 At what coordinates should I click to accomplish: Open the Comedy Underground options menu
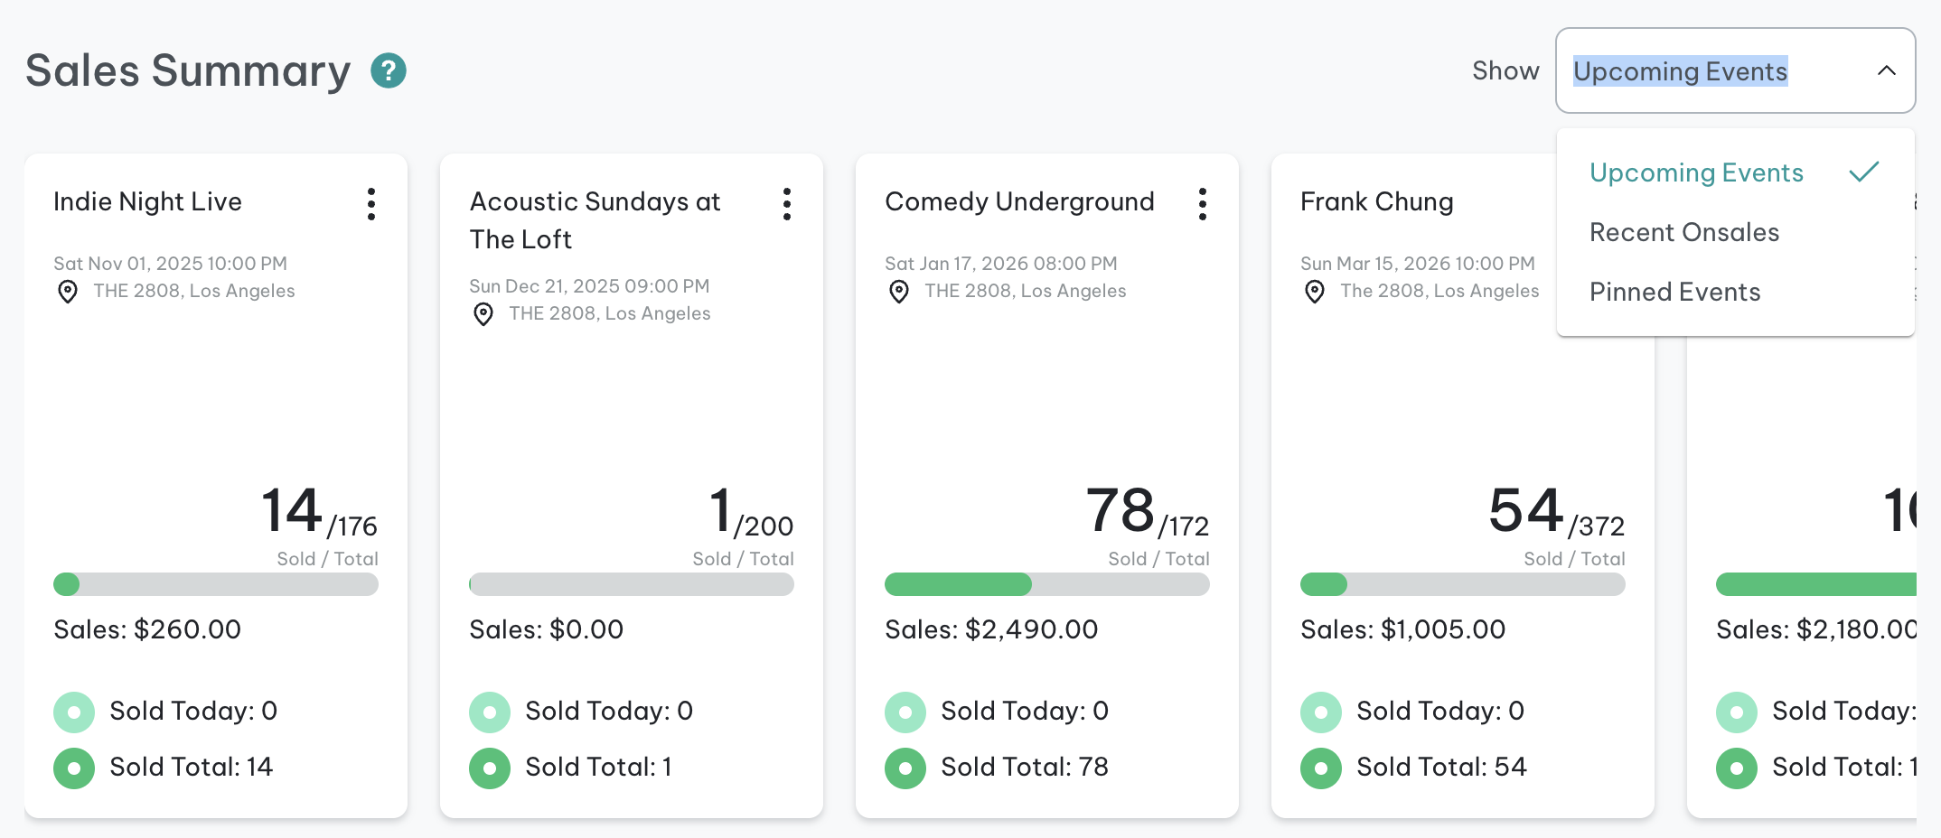(1203, 204)
